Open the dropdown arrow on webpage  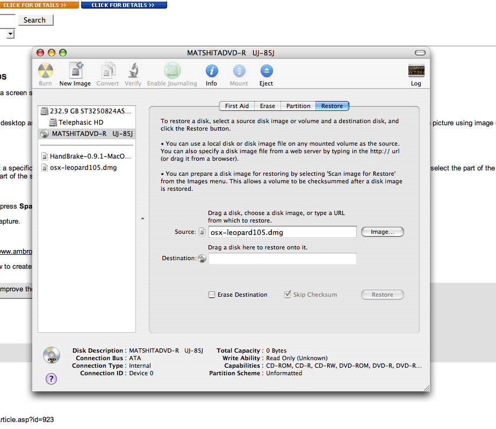pos(11,34)
